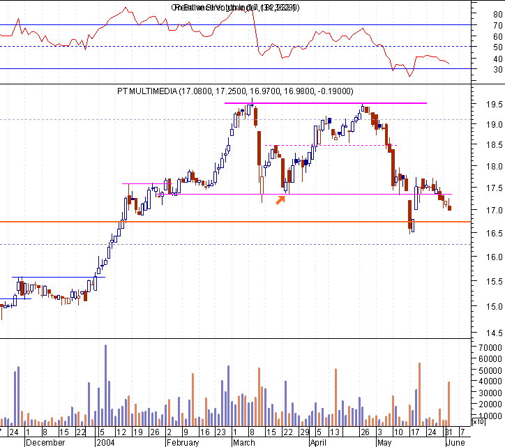The image size is (505, 447).
Task: Click price axis label 18.0
Action: tap(495, 167)
